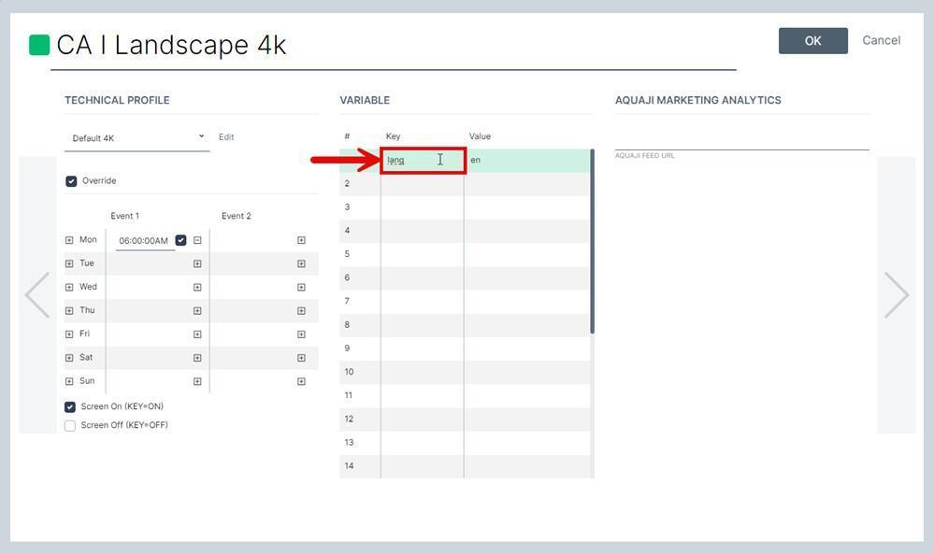This screenshot has width=934, height=554.
Task: Click the green color square beside the title
Action: (39, 45)
